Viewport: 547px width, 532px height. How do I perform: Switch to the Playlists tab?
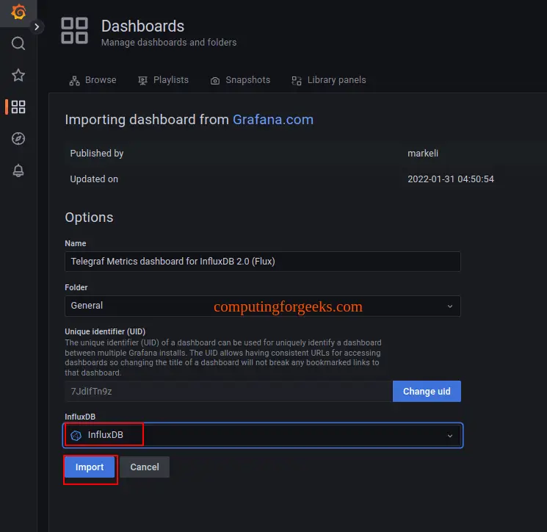click(x=163, y=80)
